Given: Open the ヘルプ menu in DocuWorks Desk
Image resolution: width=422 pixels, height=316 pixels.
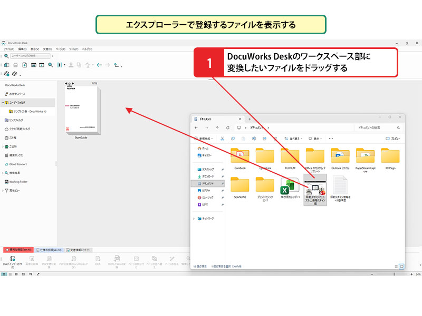Looking at the screenshot, I should (x=87, y=49).
